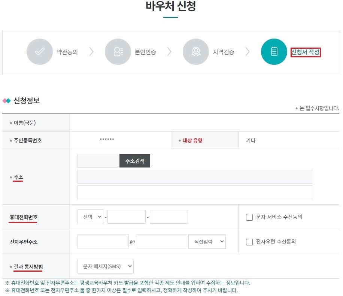Click the 본인인증 person step icon

click(x=118, y=52)
